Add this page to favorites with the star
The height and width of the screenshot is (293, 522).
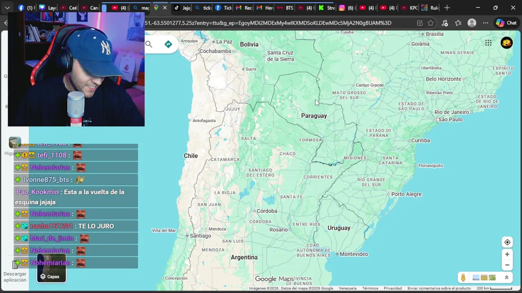point(431,23)
